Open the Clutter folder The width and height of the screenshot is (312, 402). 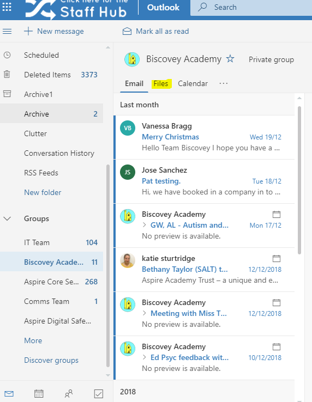point(51,133)
